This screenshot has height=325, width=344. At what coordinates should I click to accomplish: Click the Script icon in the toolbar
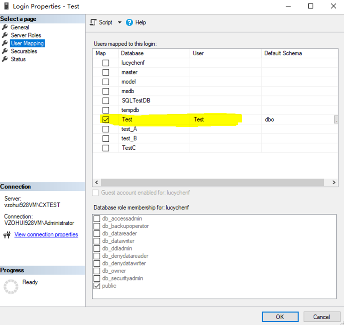(93, 22)
